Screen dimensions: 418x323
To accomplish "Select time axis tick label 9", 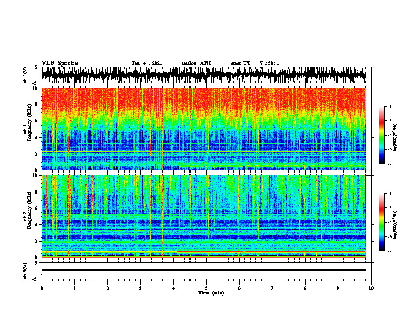I will tap(338, 288).
